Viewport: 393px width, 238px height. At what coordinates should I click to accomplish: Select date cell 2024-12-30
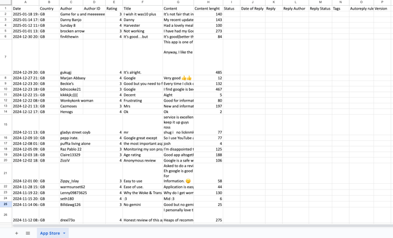[x=25, y=37]
